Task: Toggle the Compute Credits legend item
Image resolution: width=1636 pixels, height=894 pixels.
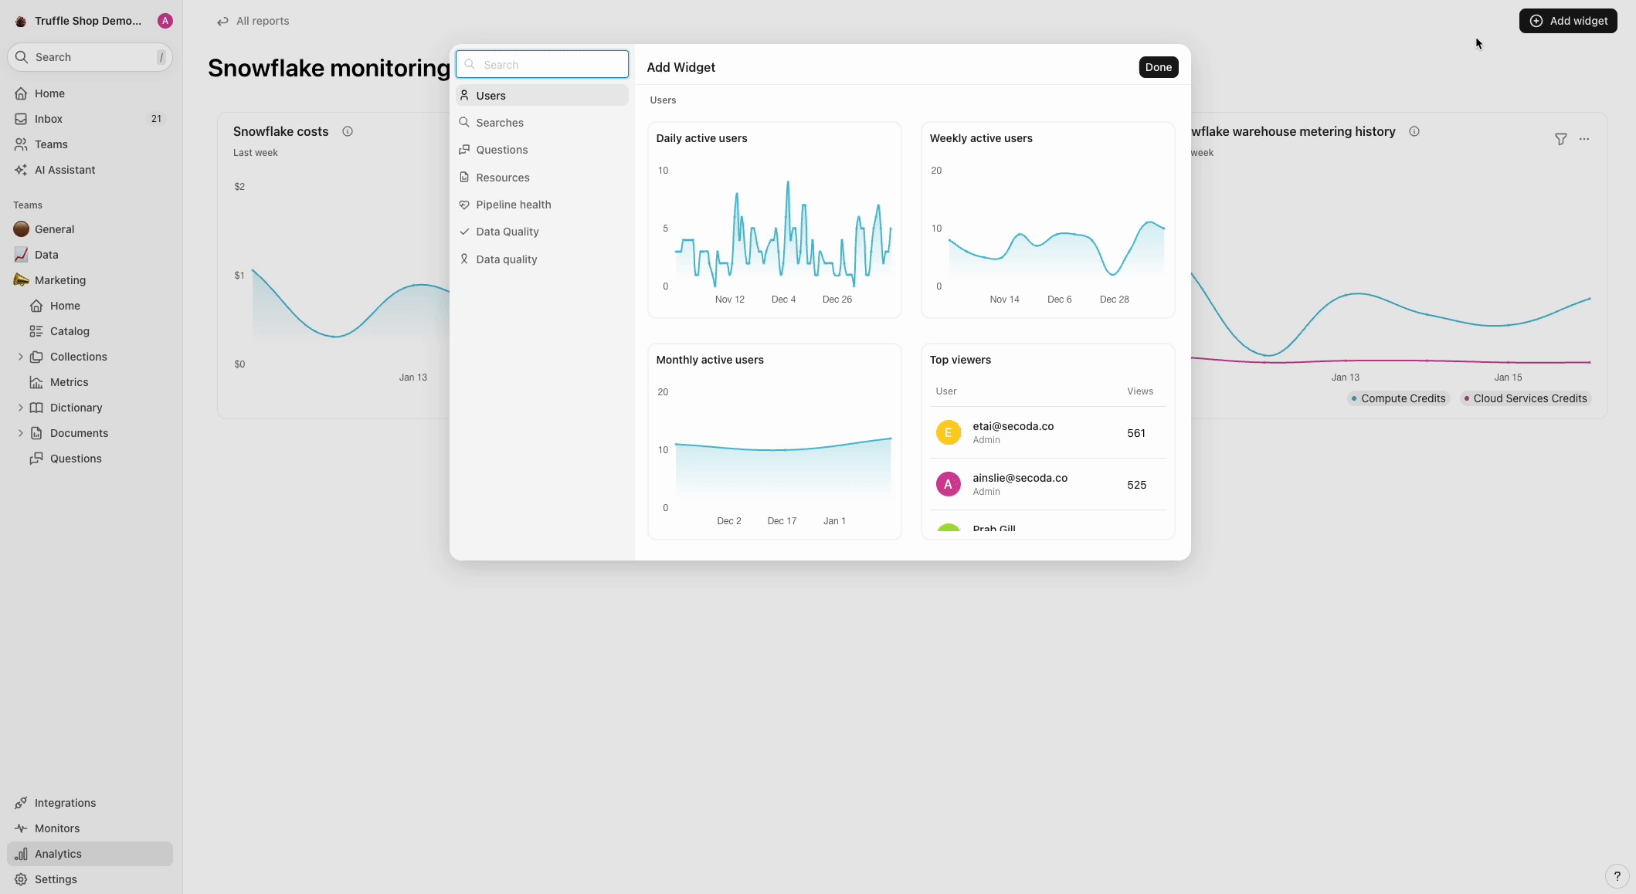Action: click(x=1398, y=398)
